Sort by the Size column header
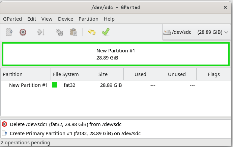 pyautogui.click(x=103, y=74)
